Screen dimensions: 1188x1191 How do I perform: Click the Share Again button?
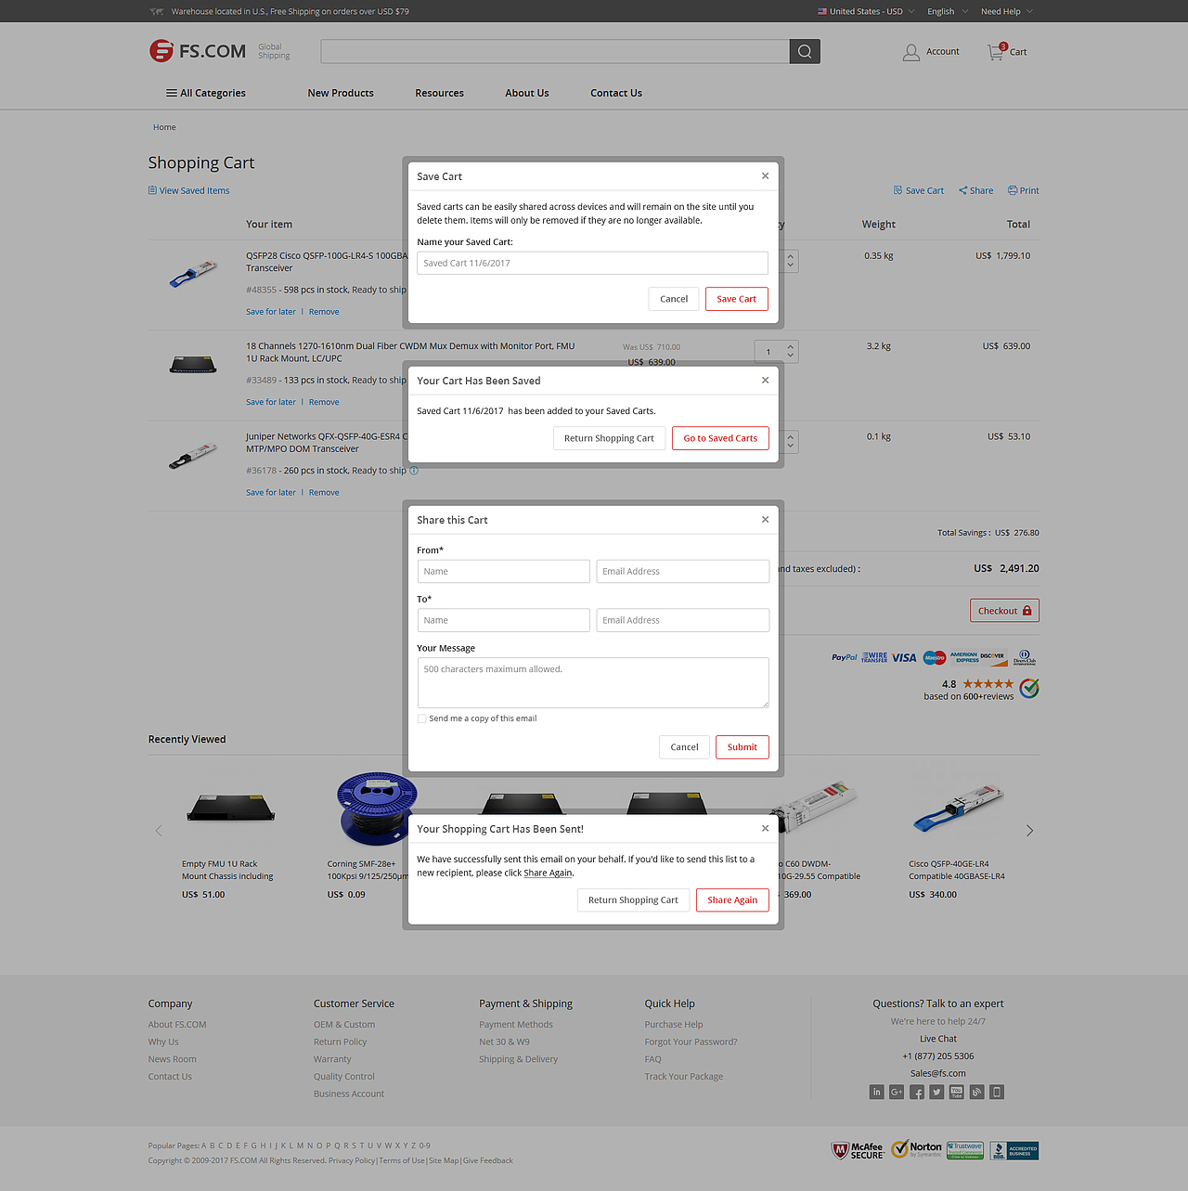click(732, 900)
